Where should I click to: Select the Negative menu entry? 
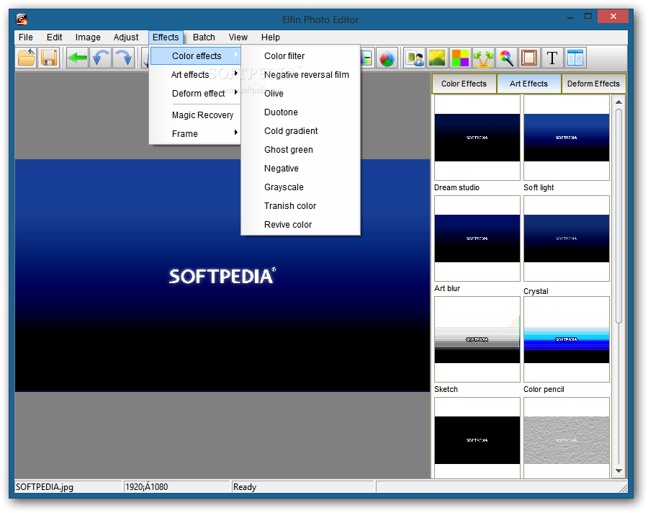(300, 169)
